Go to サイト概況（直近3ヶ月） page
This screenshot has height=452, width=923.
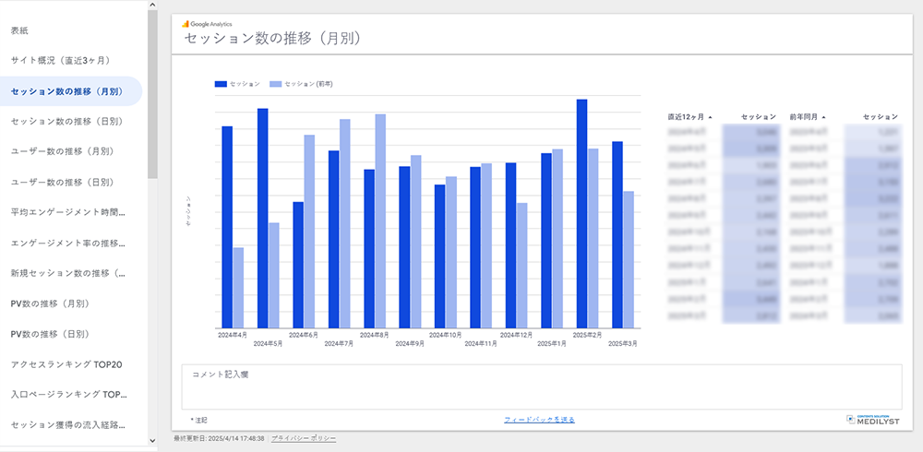61,61
